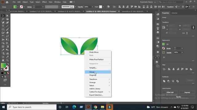197x110 pixels.
Task: Select the Ellipse shape tool
Action: [x=3, y=29]
